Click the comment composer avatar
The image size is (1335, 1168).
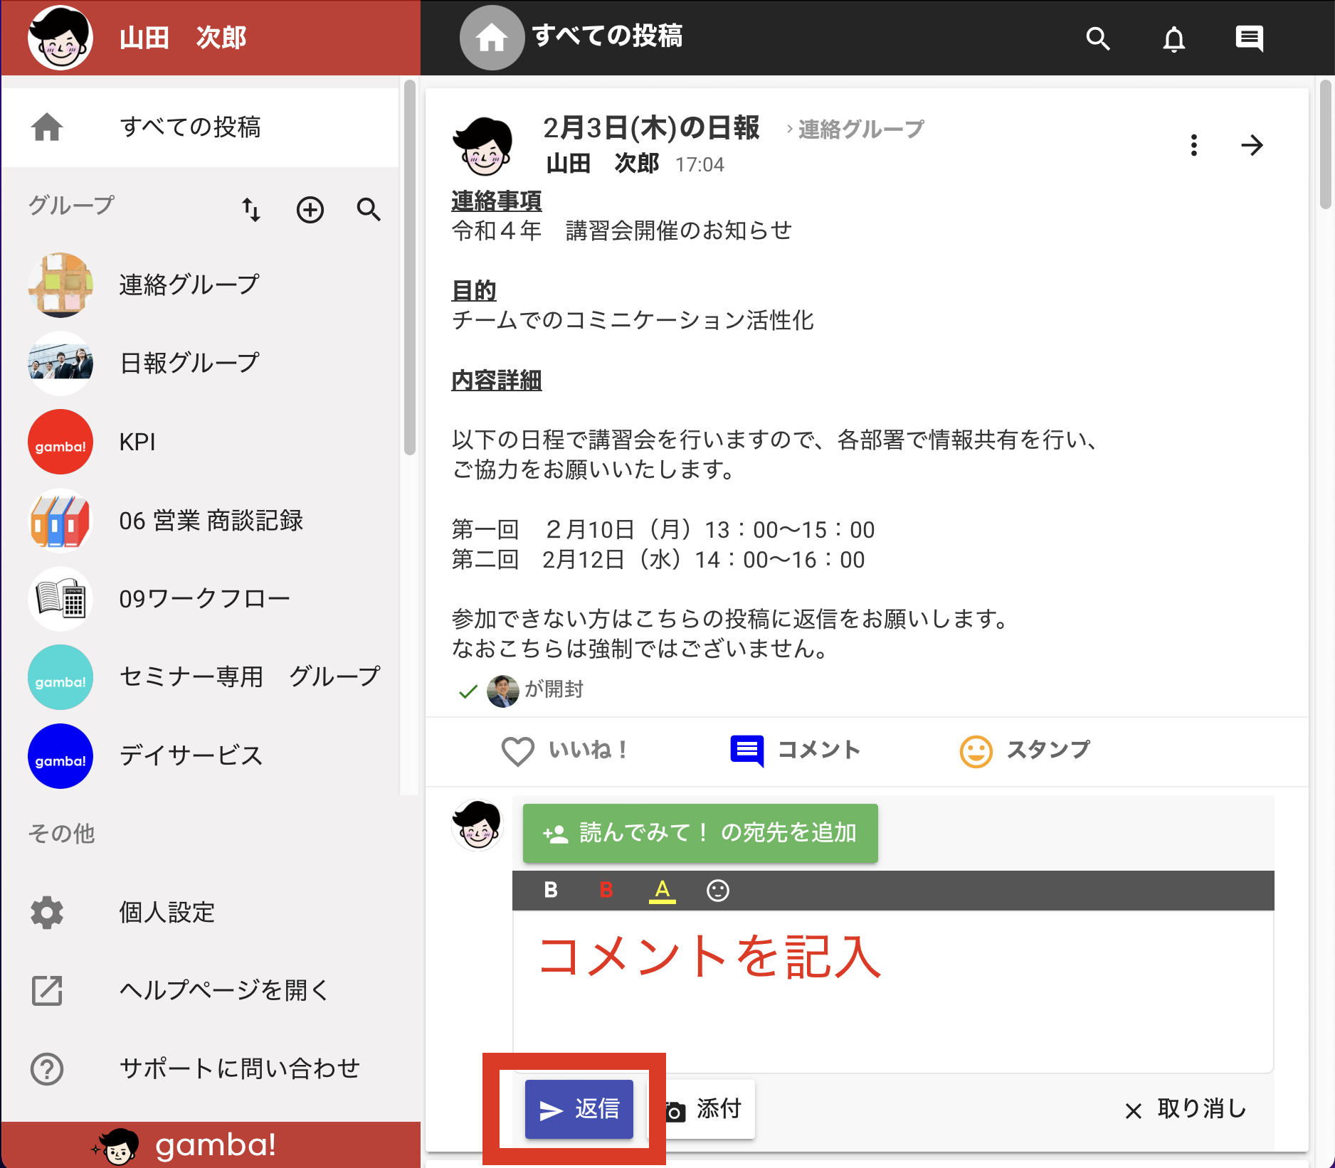coord(477,825)
